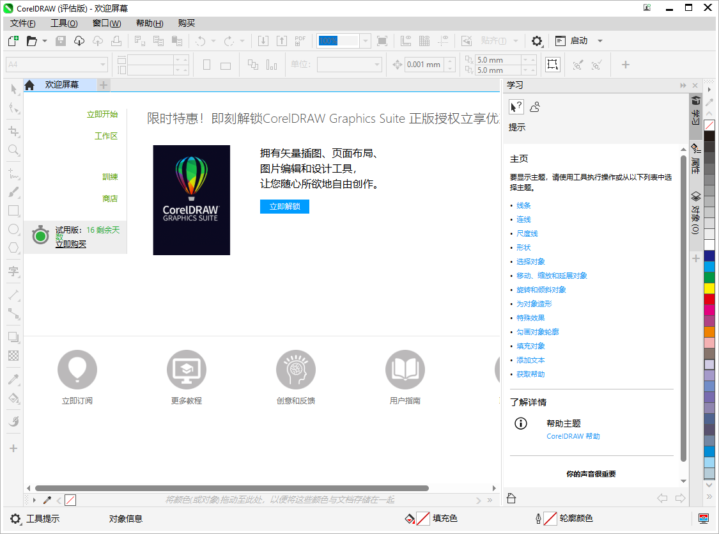Expand the 启动 launch dropdown arrow

click(x=599, y=41)
